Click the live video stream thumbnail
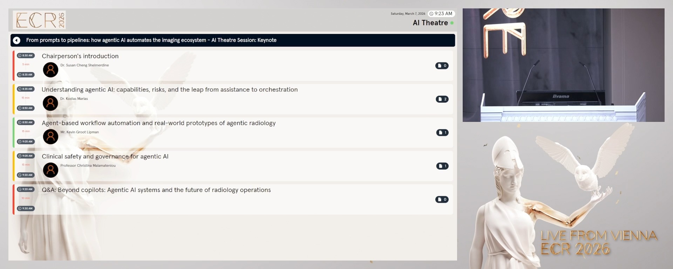Viewport: 673px width, 269px height. point(563,65)
